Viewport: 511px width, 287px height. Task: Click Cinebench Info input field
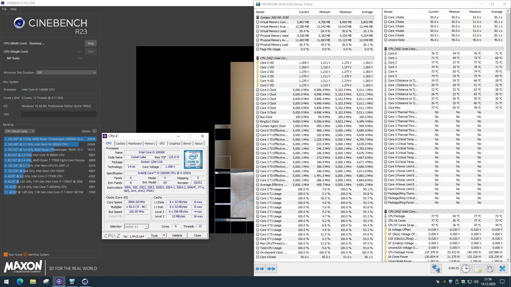pyautogui.click(x=59, y=114)
